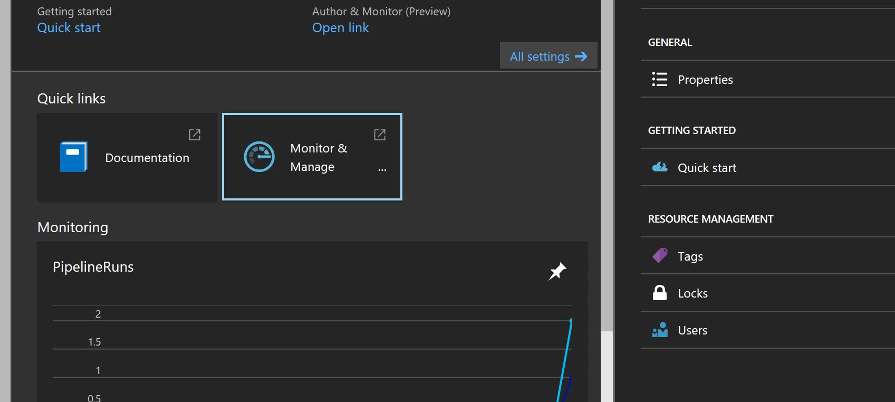The width and height of the screenshot is (895, 402).
Task: Click the Monitoring section heading
Action: pyautogui.click(x=73, y=227)
